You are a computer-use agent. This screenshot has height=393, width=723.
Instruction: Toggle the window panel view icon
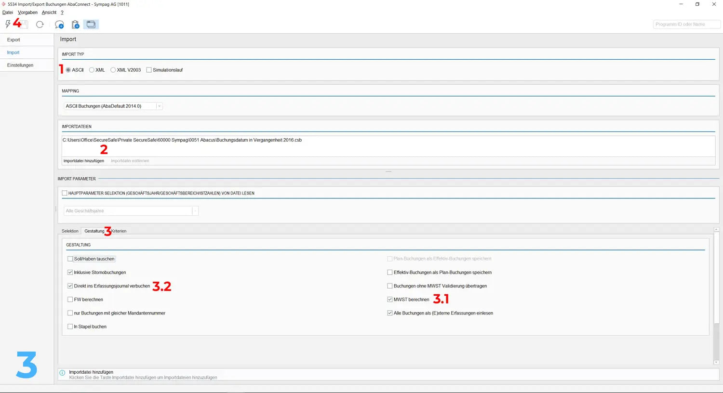click(91, 24)
